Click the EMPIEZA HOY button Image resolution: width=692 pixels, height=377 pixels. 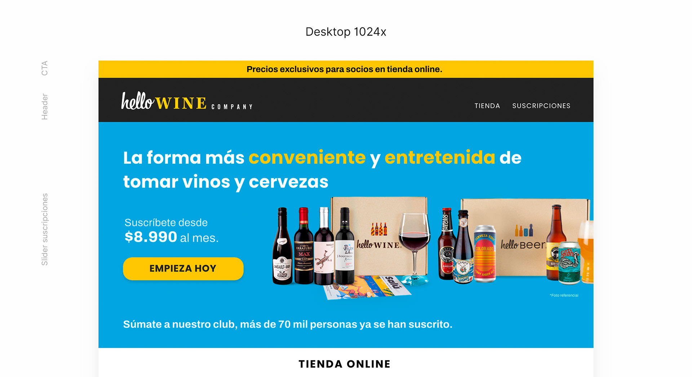[x=183, y=268]
